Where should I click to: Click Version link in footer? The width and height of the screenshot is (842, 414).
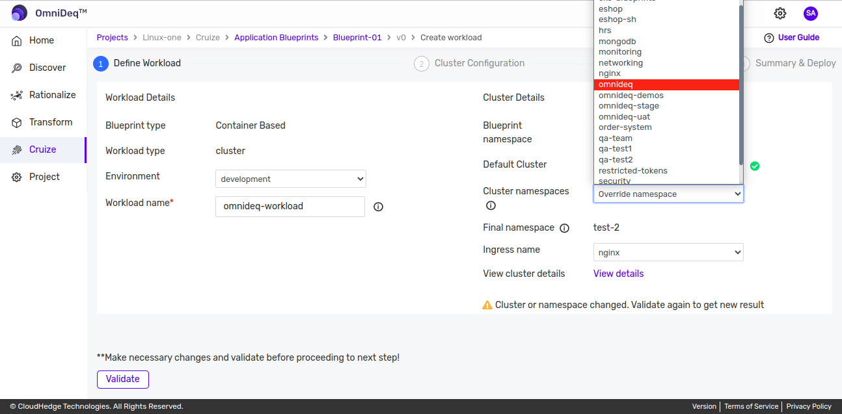tap(704, 406)
